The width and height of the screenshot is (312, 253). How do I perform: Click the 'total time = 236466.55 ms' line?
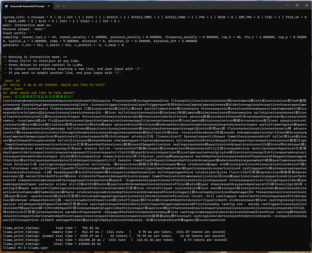click(52, 243)
